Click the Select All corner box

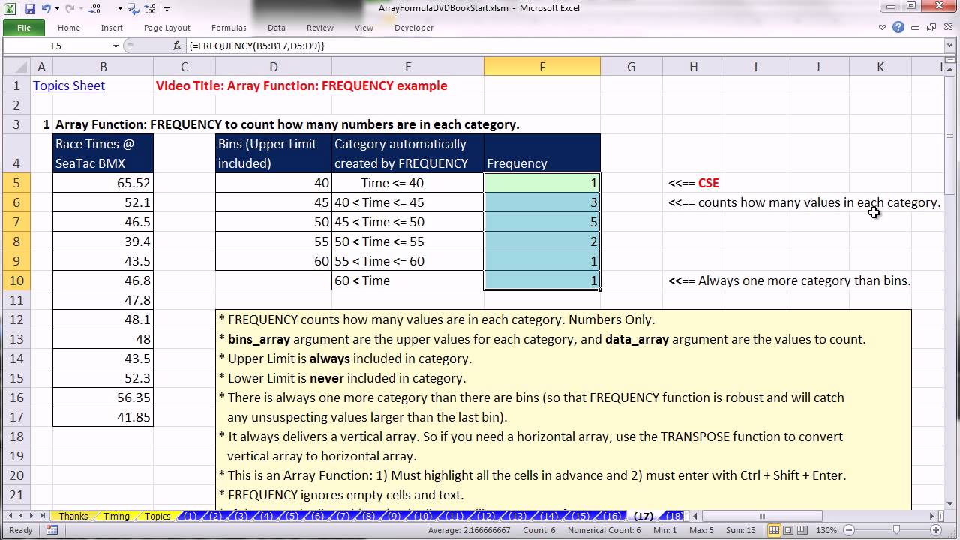click(x=16, y=67)
